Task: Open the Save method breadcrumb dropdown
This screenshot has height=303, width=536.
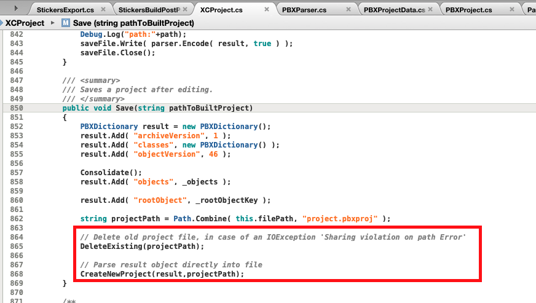Action: pyautogui.click(x=133, y=23)
